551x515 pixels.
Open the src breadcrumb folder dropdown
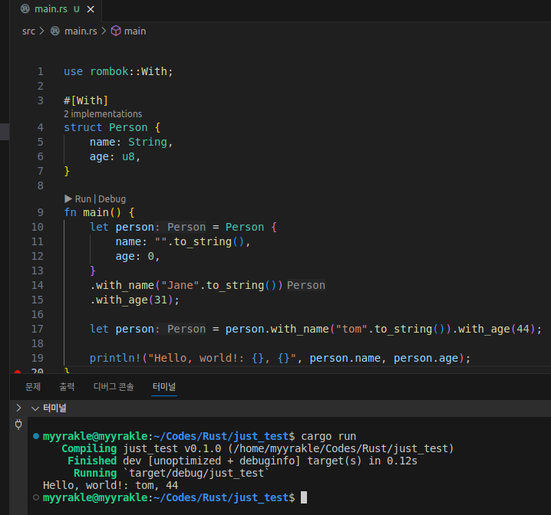click(28, 31)
